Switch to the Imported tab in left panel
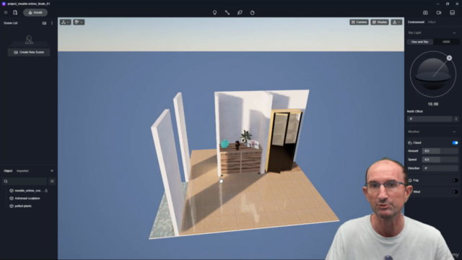The height and width of the screenshot is (260, 462). click(x=22, y=171)
